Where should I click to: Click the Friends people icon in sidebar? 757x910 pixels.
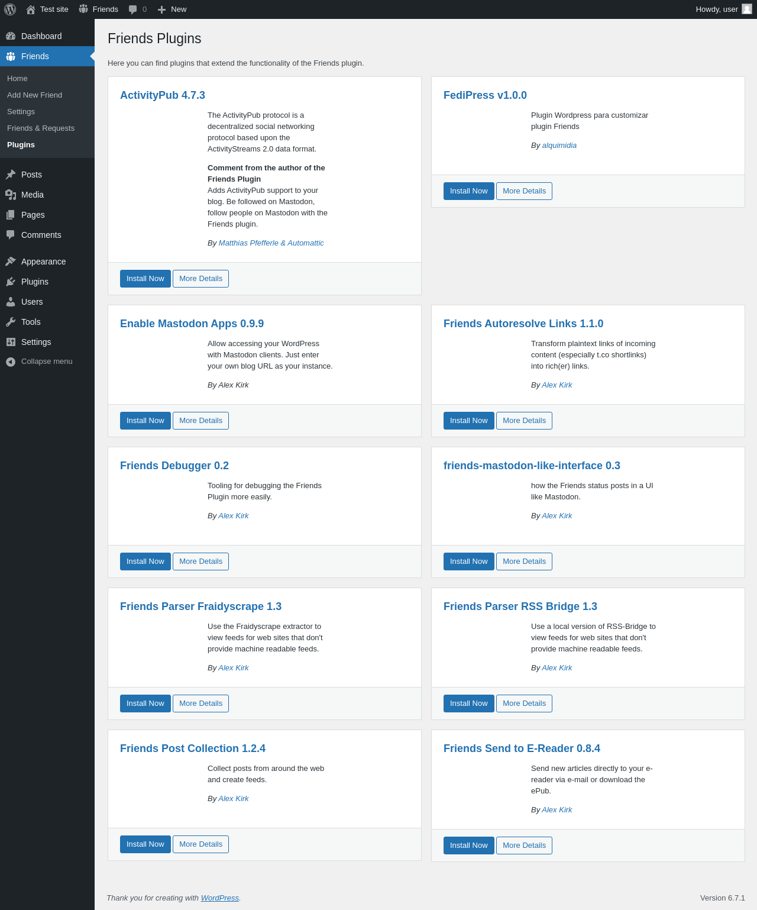(x=11, y=56)
